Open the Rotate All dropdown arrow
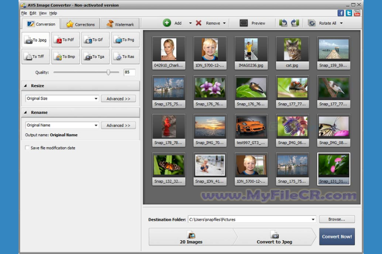Screen dimensions: 382x254 tap(341, 23)
